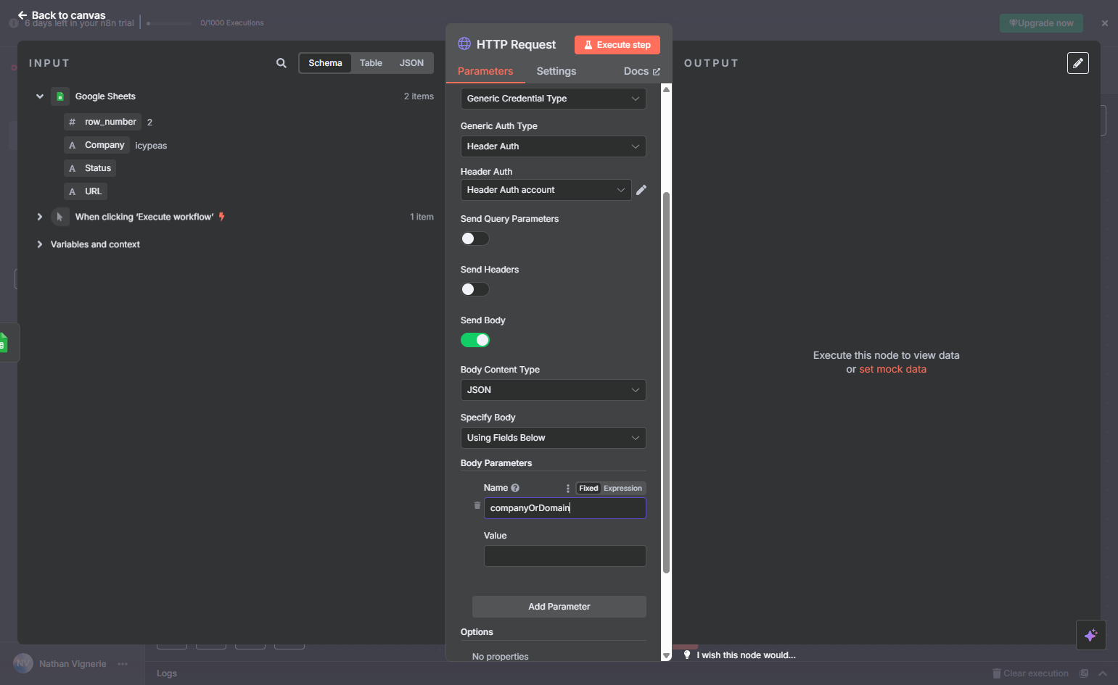Select the Company schema field

pyautogui.click(x=97, y=145)
